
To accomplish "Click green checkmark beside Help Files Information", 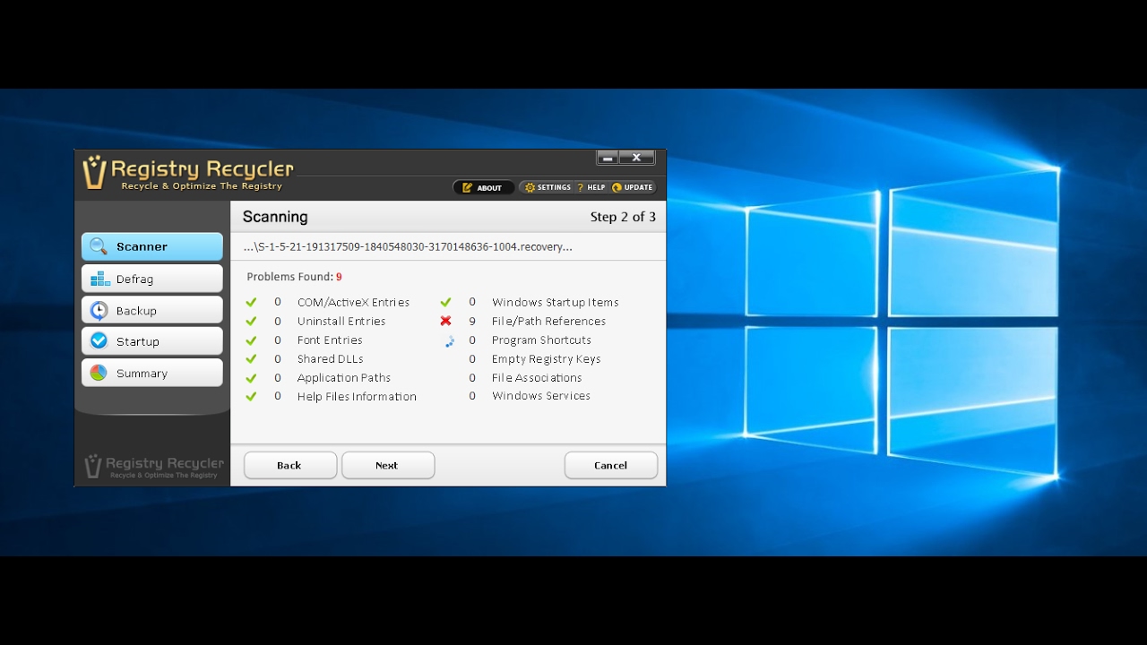I will coord(251,397).
